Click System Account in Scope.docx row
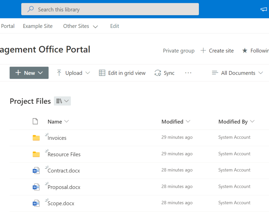Screen dimensions: 269x224 (x=234, y=203)
